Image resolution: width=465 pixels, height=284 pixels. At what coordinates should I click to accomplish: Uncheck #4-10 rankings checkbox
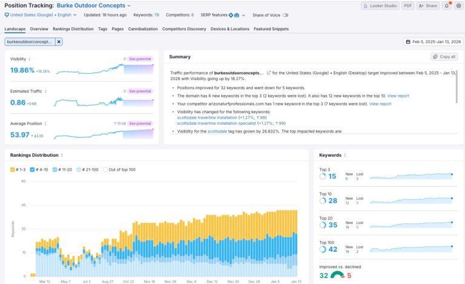32,170
